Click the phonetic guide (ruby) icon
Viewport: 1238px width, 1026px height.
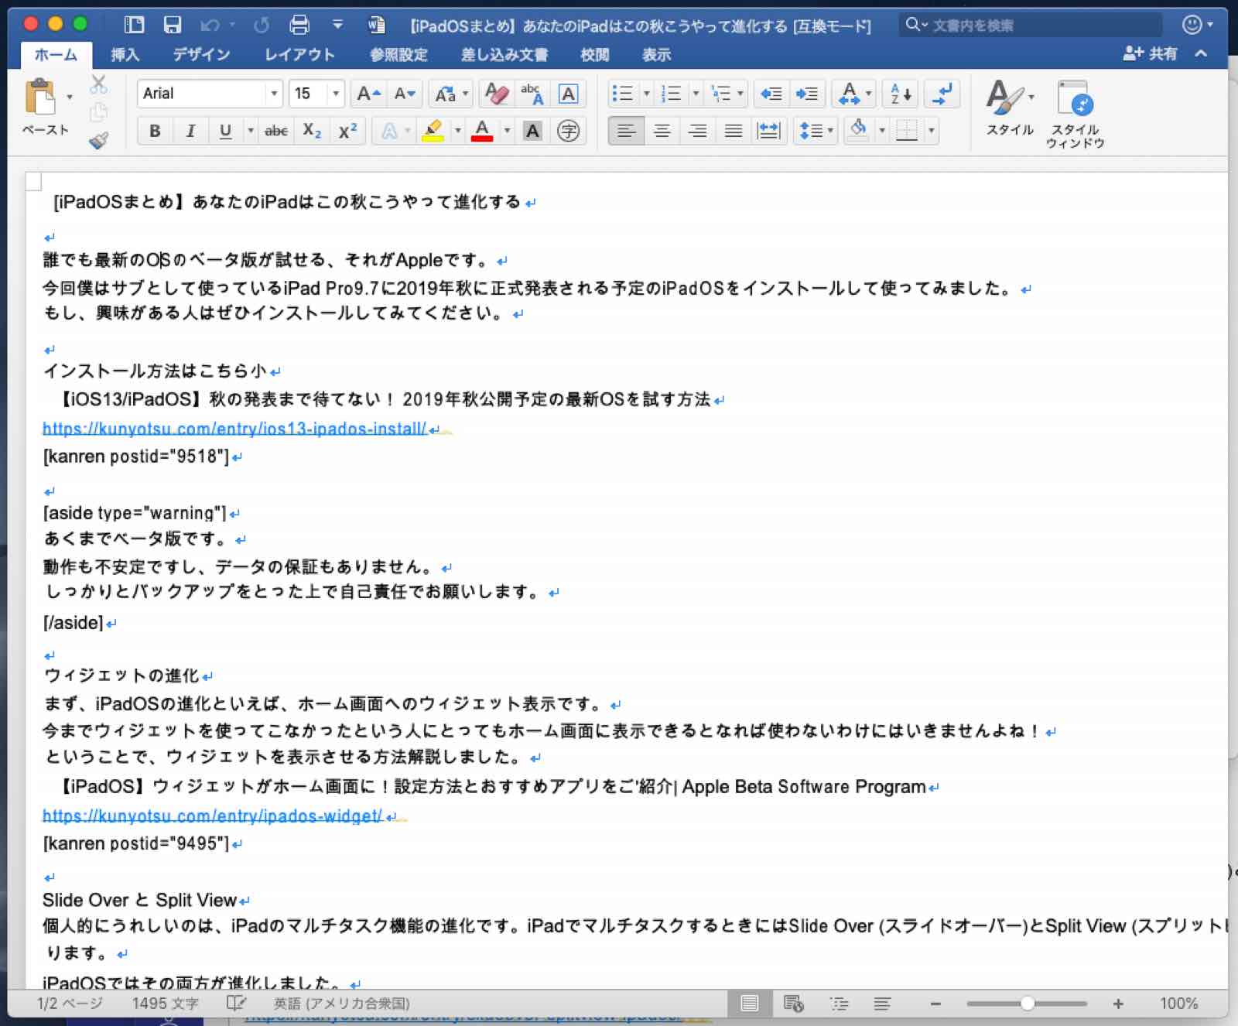pyautogui.click(x=532, y=94)
